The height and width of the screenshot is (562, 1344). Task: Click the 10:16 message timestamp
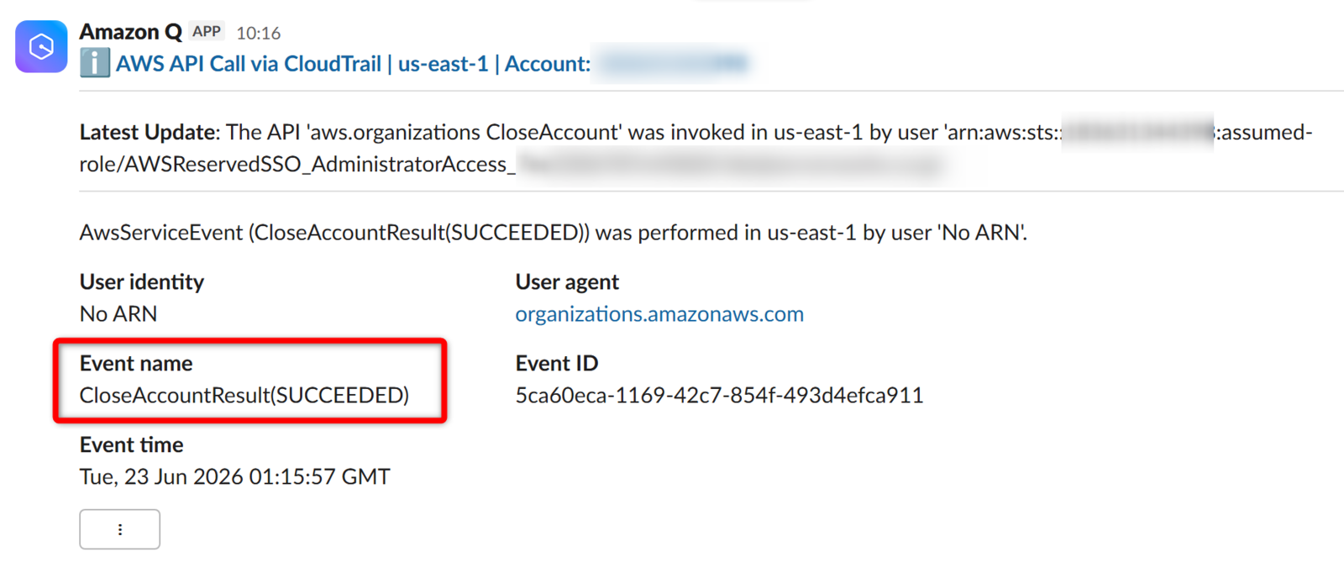pos(258,33)
